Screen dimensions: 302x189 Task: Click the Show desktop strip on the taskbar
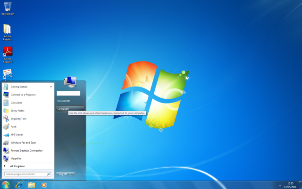coord(300,185)
